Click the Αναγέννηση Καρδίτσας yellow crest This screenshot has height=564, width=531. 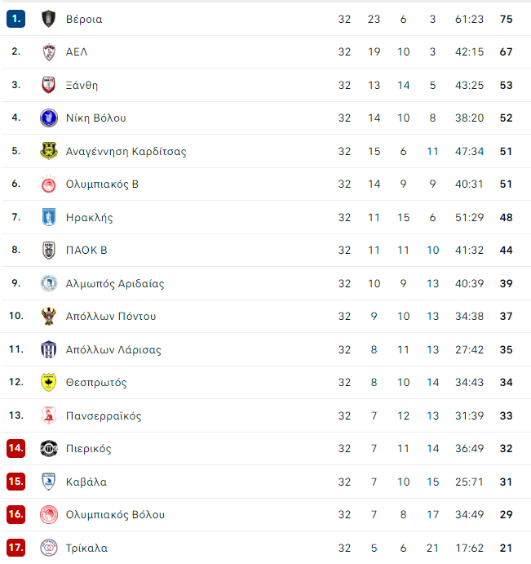click(49, 151)
